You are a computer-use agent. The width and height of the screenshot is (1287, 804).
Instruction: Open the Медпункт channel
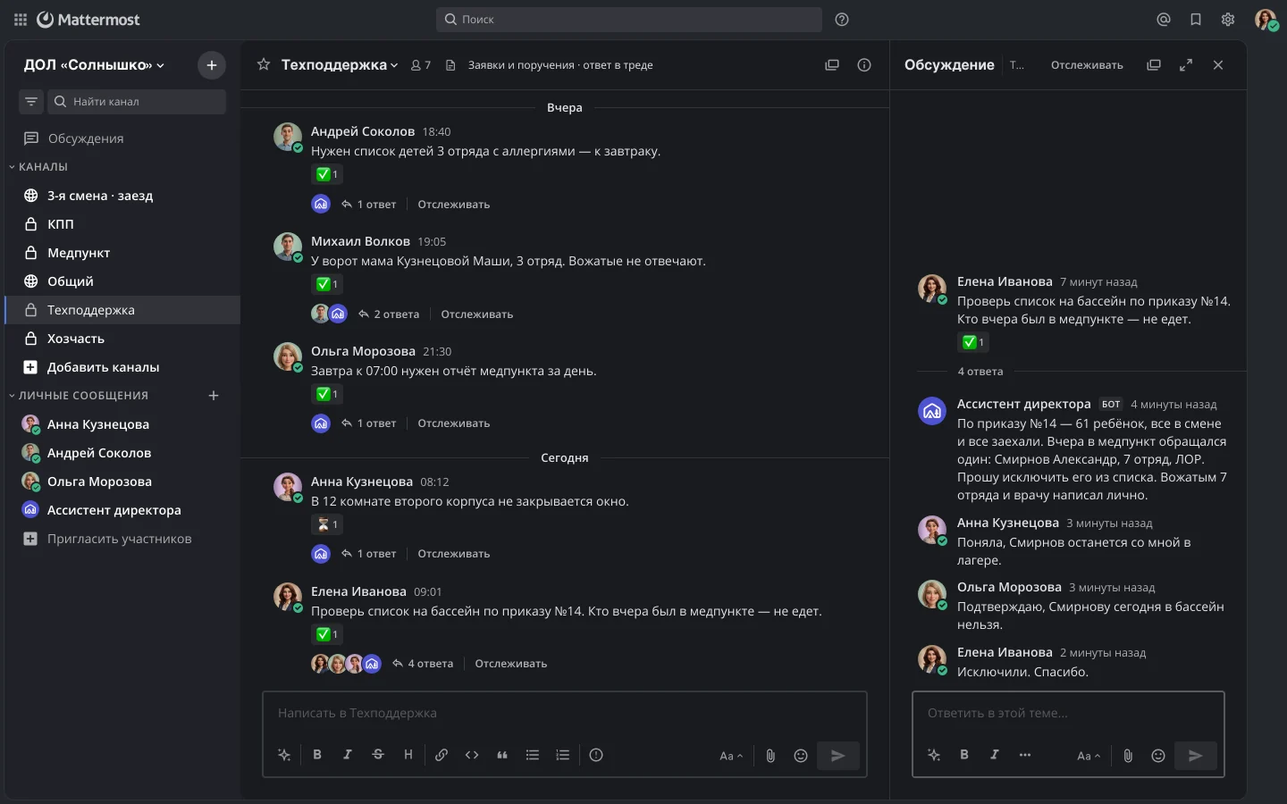(x=122, y=253)
